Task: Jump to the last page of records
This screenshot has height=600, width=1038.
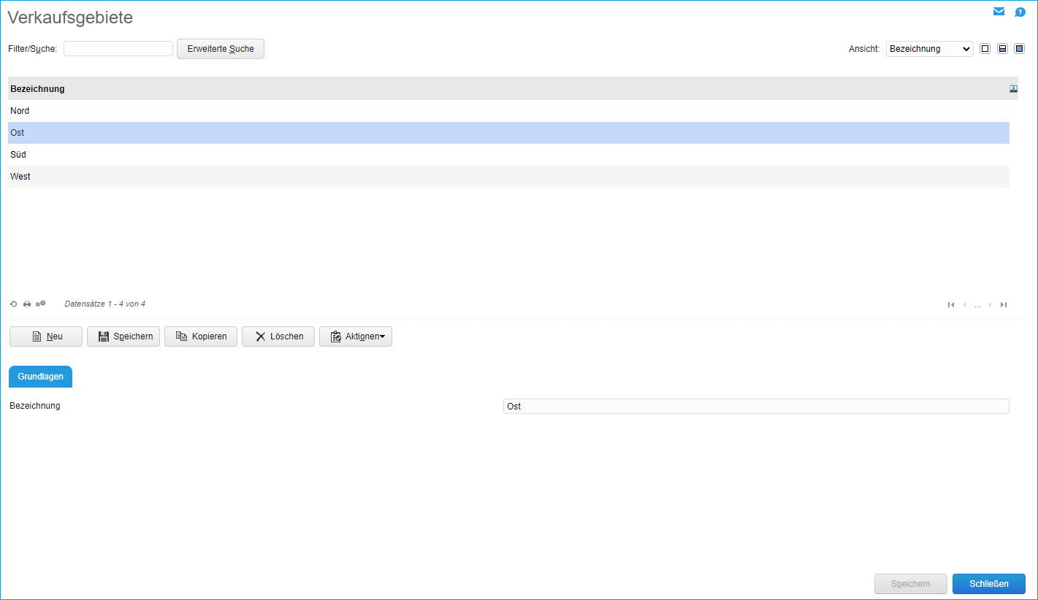Action: pyautogui.click(x=1004, y=304)
